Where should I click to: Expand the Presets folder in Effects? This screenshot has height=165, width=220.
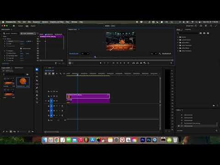[x=178, y=37]
